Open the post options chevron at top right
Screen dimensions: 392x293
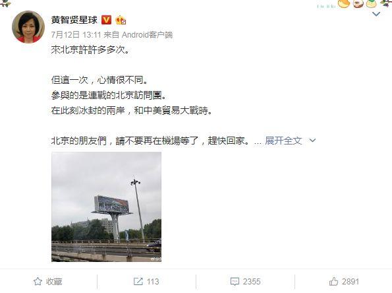376,14
